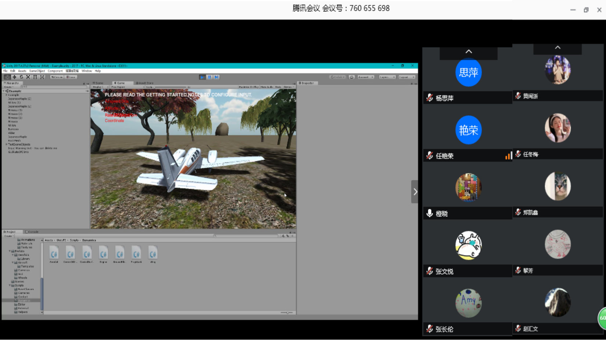Open the GameObject menu
The width and height of the screenshot is (606, 340).
pos(37,71)
